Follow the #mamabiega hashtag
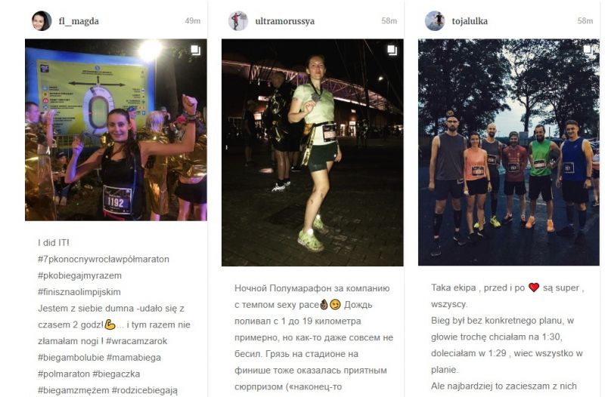Image resolution: width=605 pixels, height=397 pixels. tap(134, 358)
